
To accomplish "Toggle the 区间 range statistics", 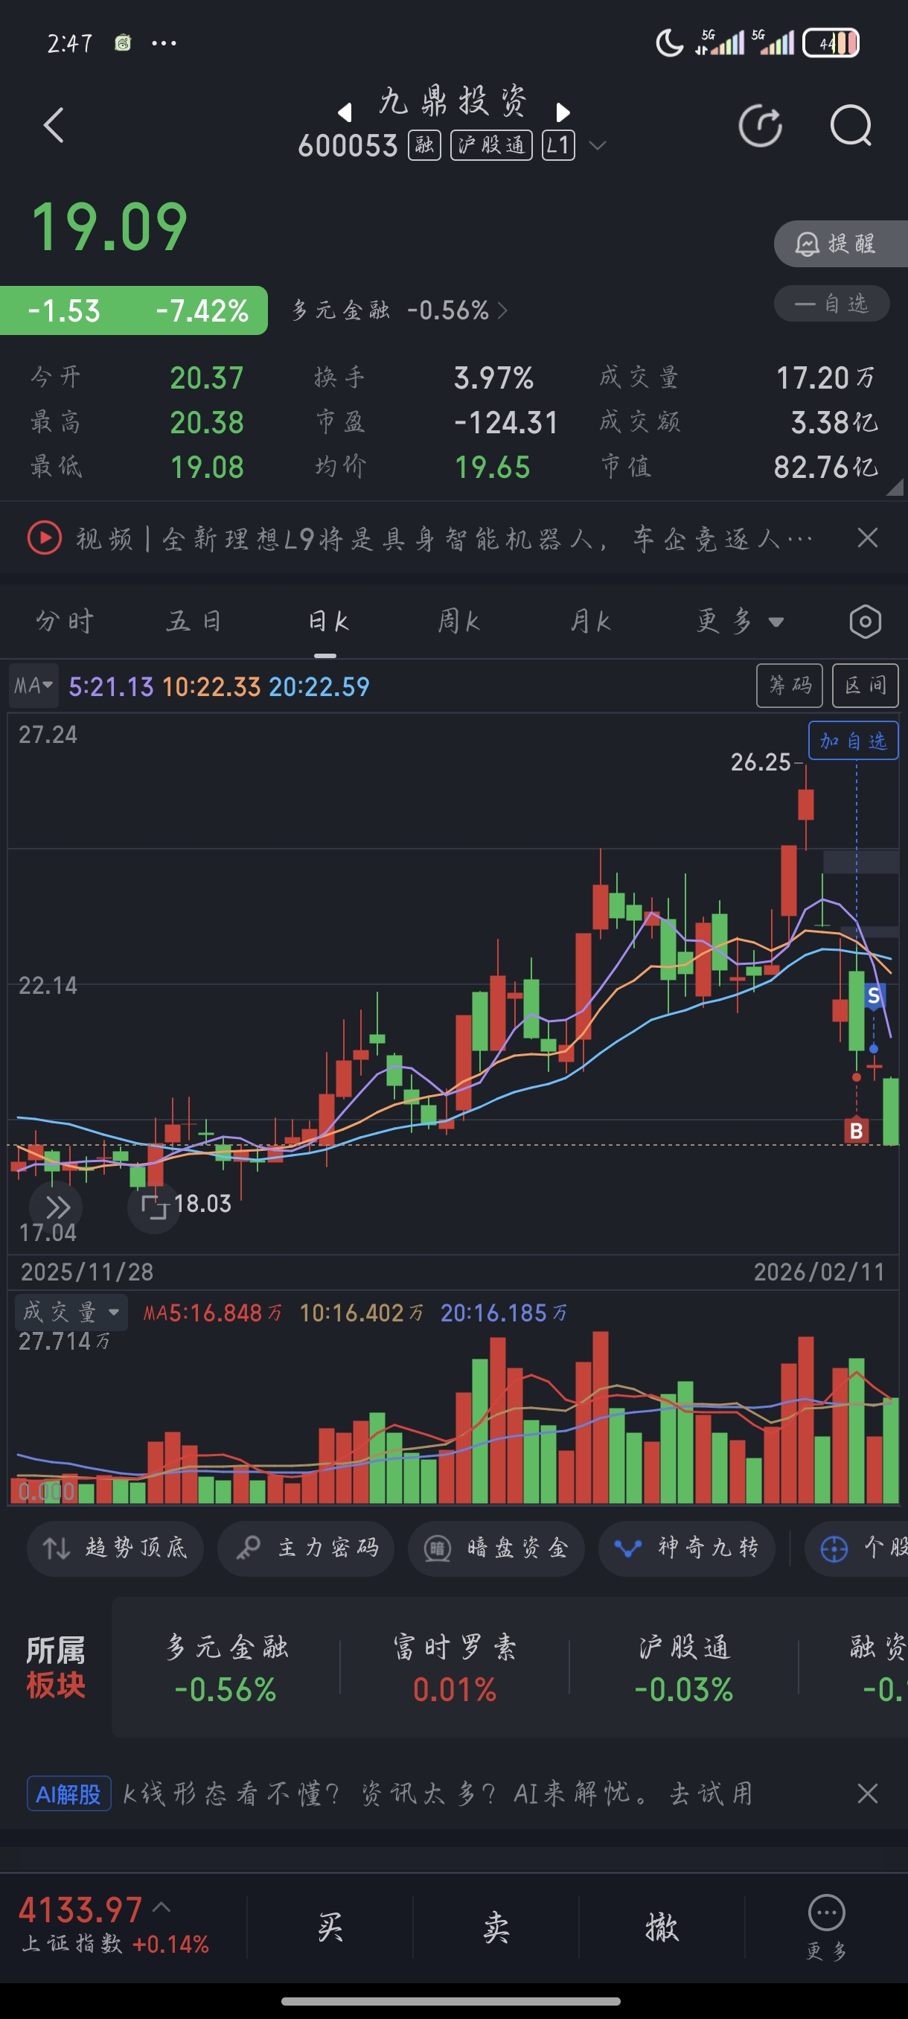I will pos(864,686).
